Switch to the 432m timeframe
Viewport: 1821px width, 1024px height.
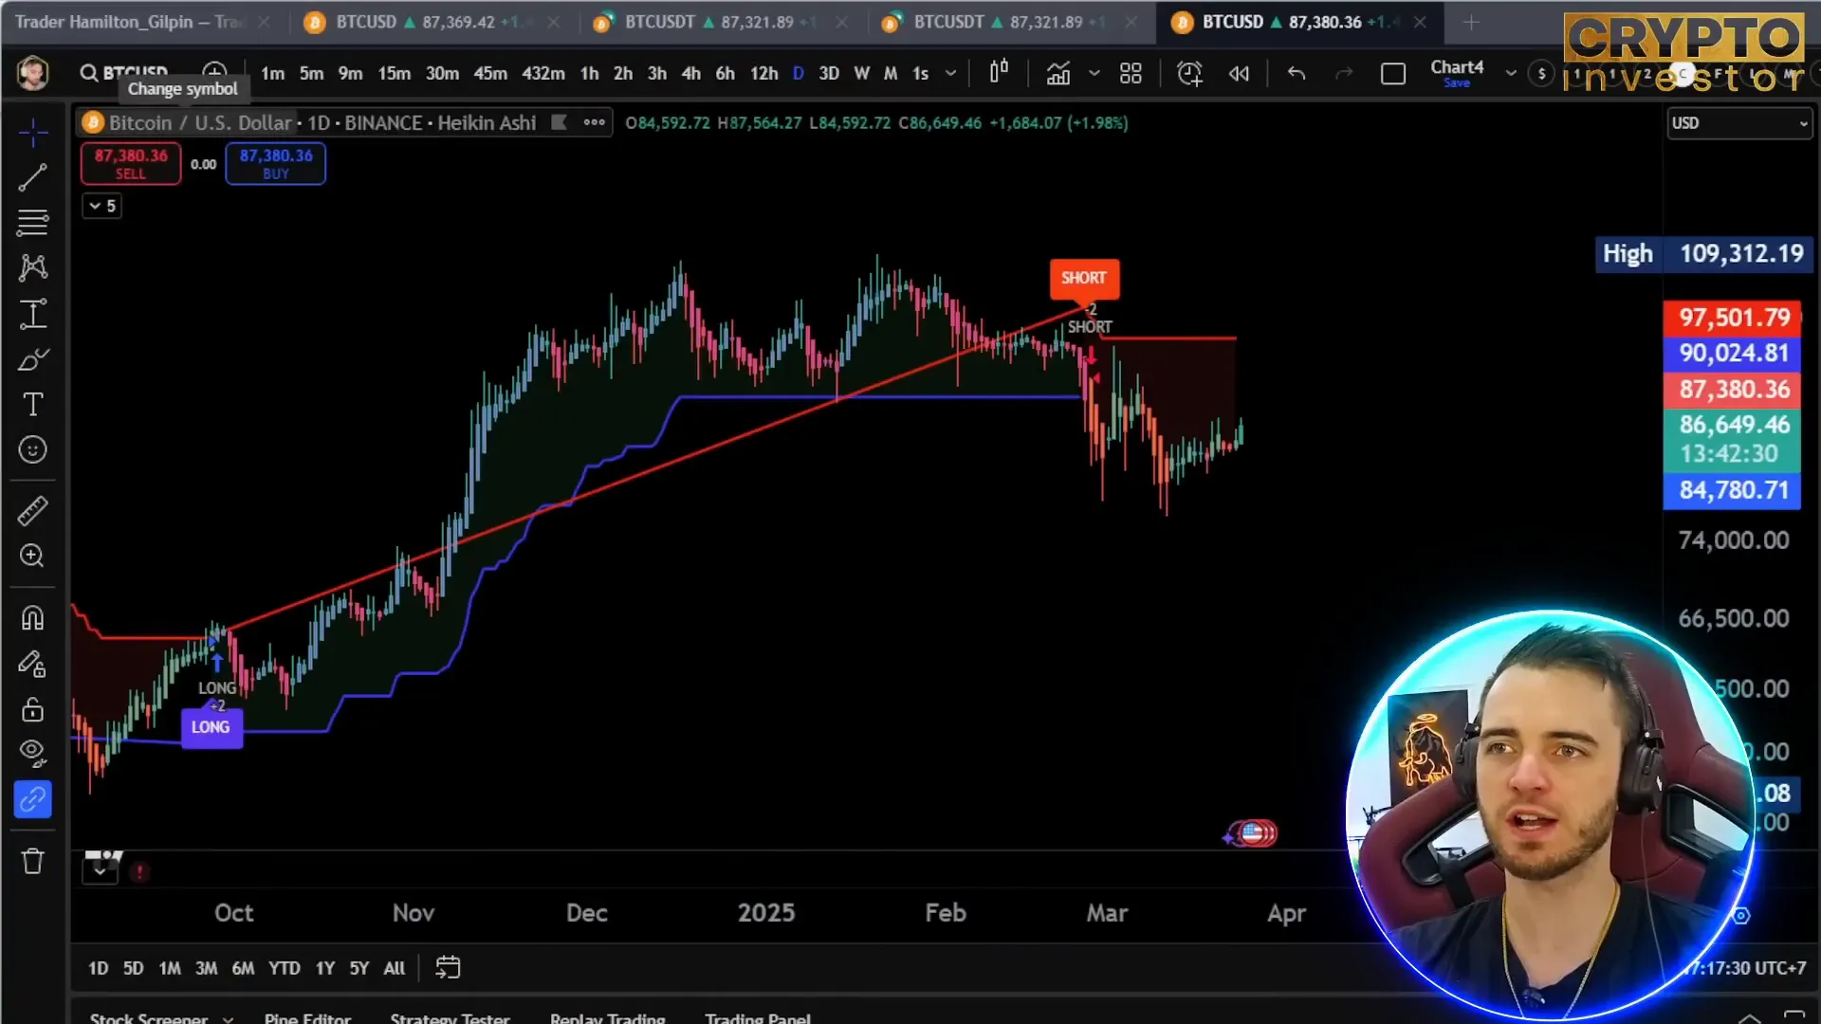543,73
